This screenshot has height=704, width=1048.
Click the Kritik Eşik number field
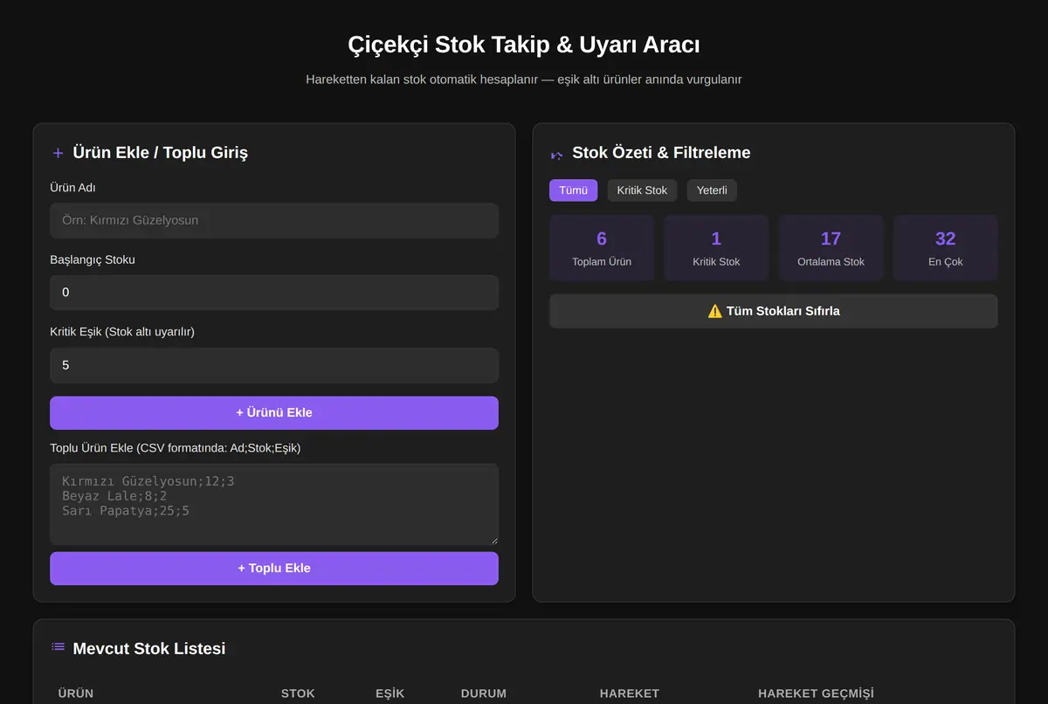tap(274, 365)
